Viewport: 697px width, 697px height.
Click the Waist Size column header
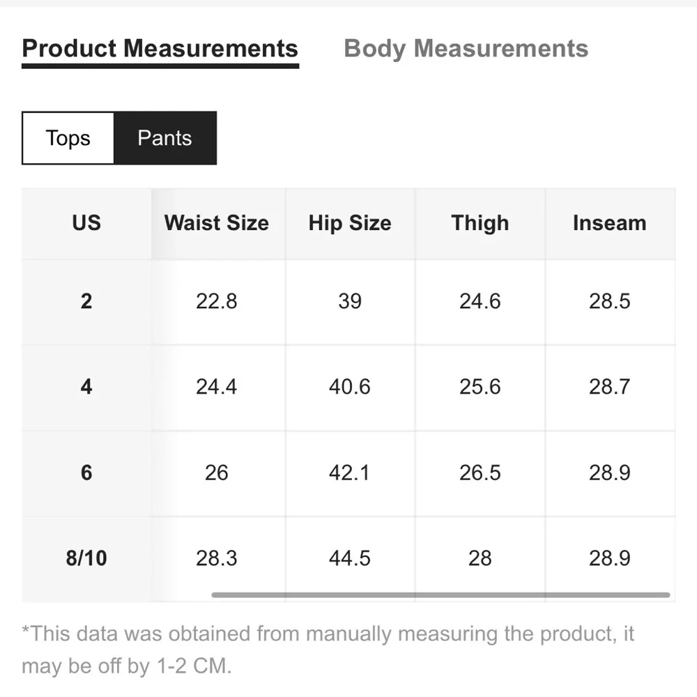216,223
